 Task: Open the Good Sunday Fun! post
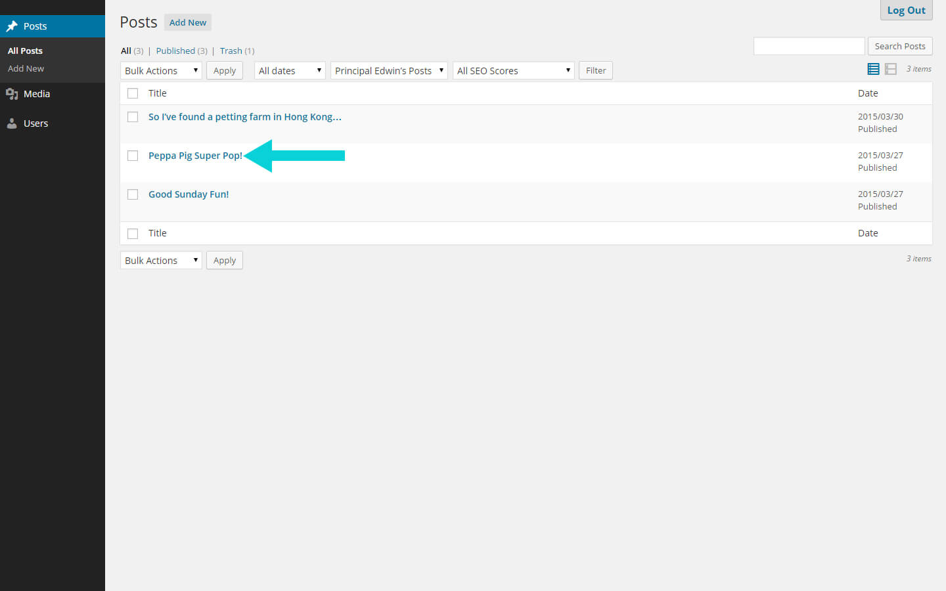pos(189,194)
